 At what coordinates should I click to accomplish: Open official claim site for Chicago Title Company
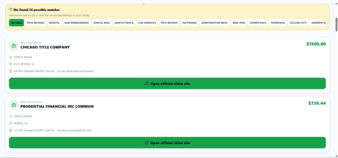tap(167, 84)
